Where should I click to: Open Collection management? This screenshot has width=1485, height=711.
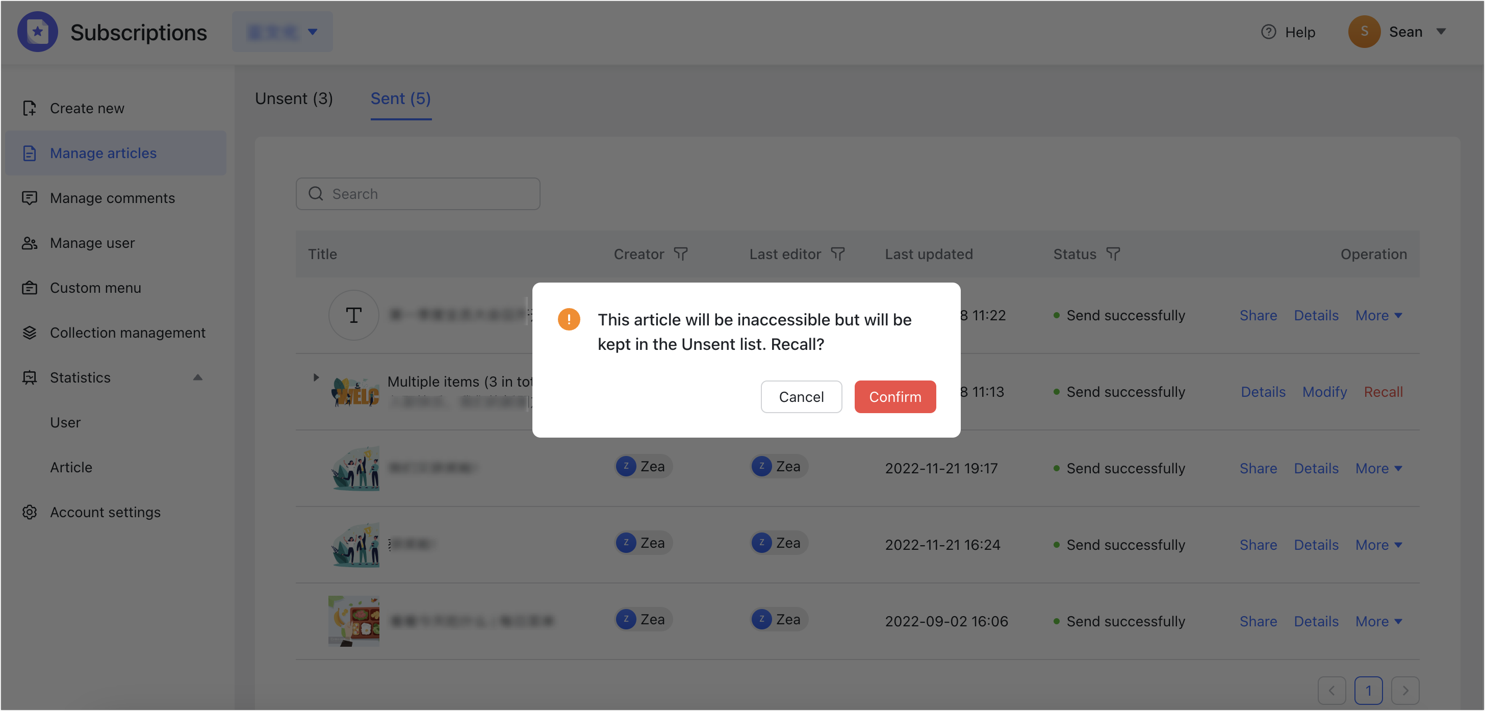pyautogui.click(x=127, y=333)
